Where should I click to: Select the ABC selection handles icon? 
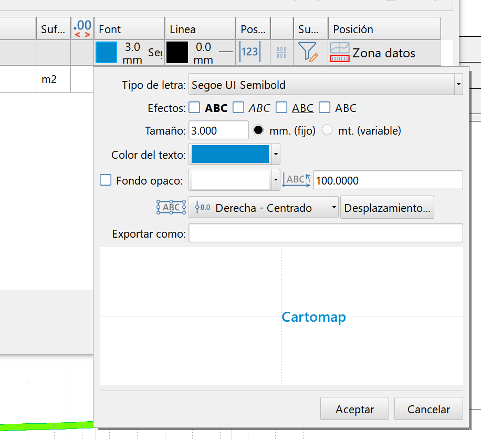[x=171, y=207]
